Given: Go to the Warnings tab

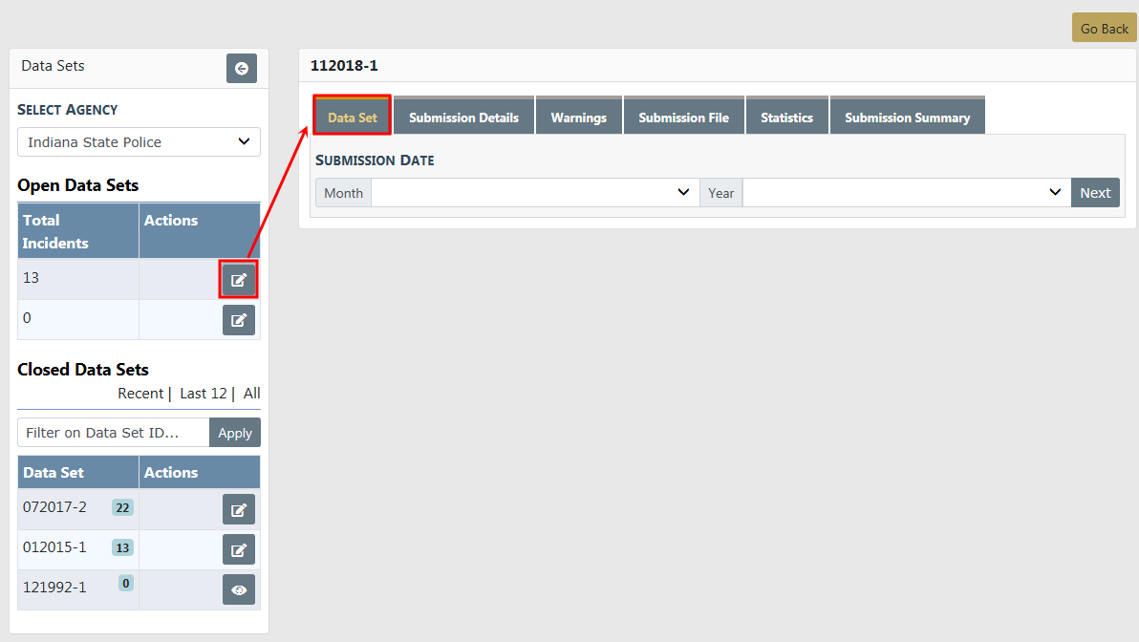Looking at the screenshot, I should click(578, 118).
